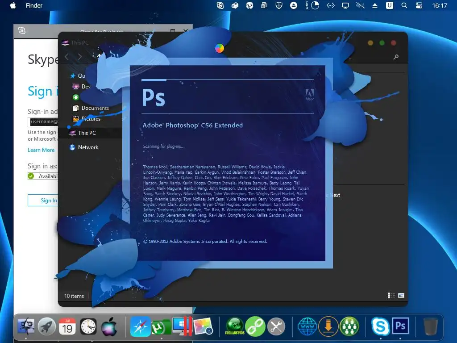Click the username sign-in address field
This screenshot has width=457, height=343.
43,122
